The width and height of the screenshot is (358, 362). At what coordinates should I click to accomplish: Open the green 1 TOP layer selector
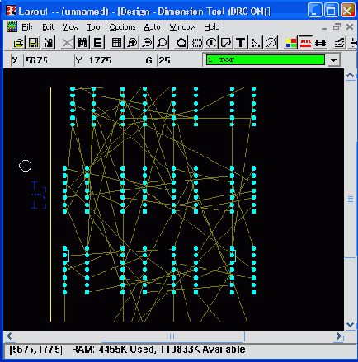(266, 60)
